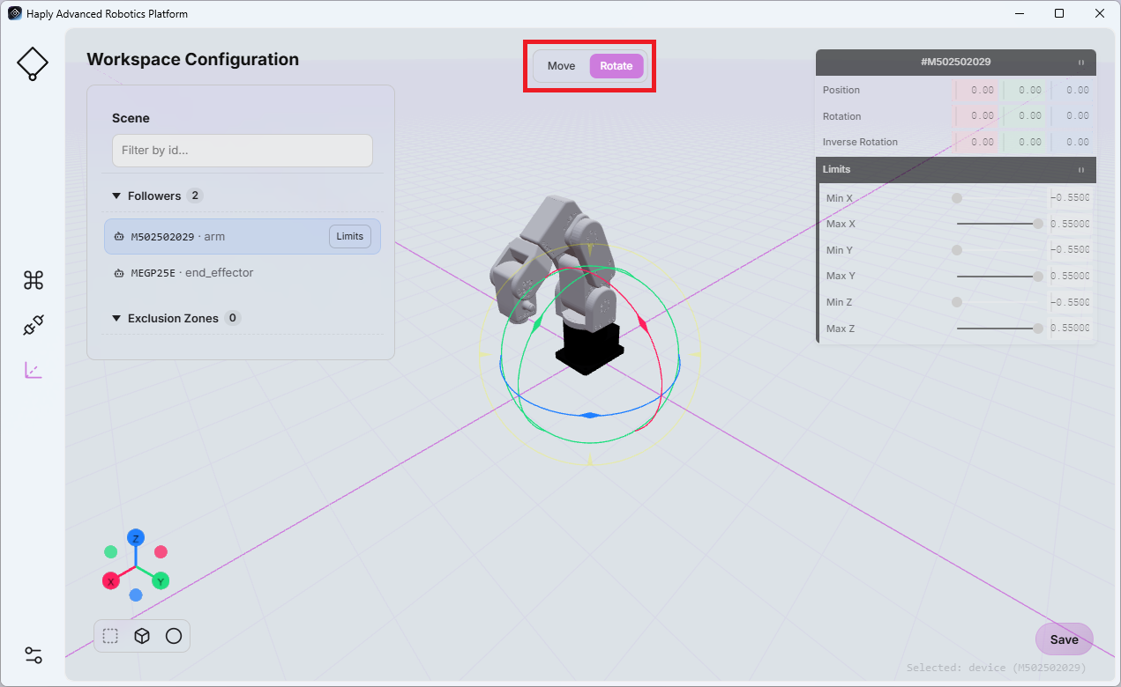Image resolution: width=1121 pixels, height=687 pixels.
Task: Switch gizmo mode to Move
Action: 561,66
